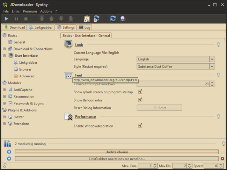Click the Max.Dls. stepper arrows
This screenshot has height=170, width=227.
point(189,166)
